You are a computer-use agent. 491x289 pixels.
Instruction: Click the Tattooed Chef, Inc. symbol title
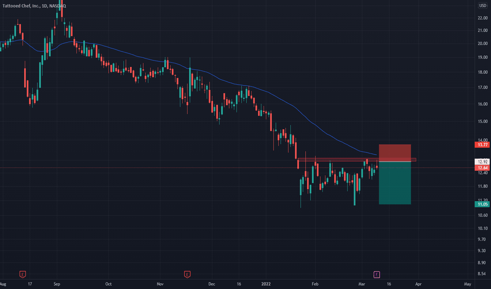[x=34, y=6]
